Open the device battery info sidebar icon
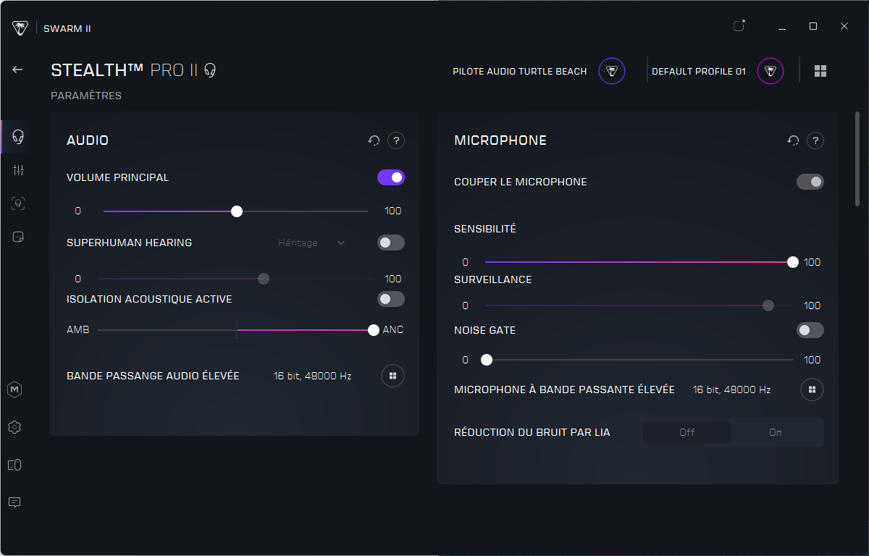Image resolution: width=869 pixels, height=556 pixels. point(14,465)
